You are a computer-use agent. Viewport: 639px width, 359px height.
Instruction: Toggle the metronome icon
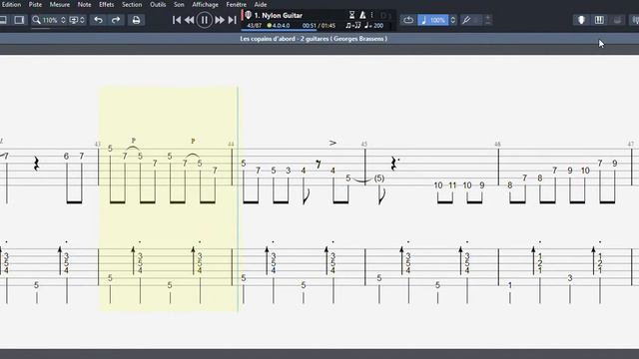(x=362, y=15)
